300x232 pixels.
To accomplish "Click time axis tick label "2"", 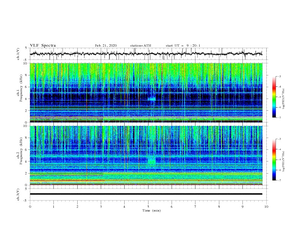I will (x=77, y=207).
